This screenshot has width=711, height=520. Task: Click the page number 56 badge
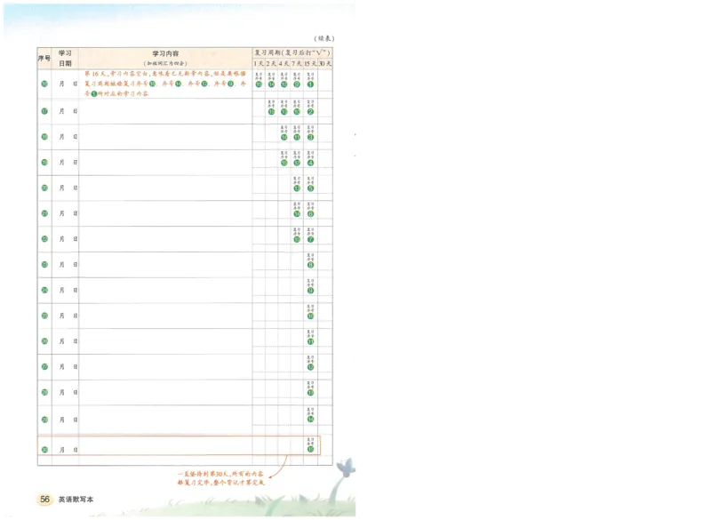[44, 500]
